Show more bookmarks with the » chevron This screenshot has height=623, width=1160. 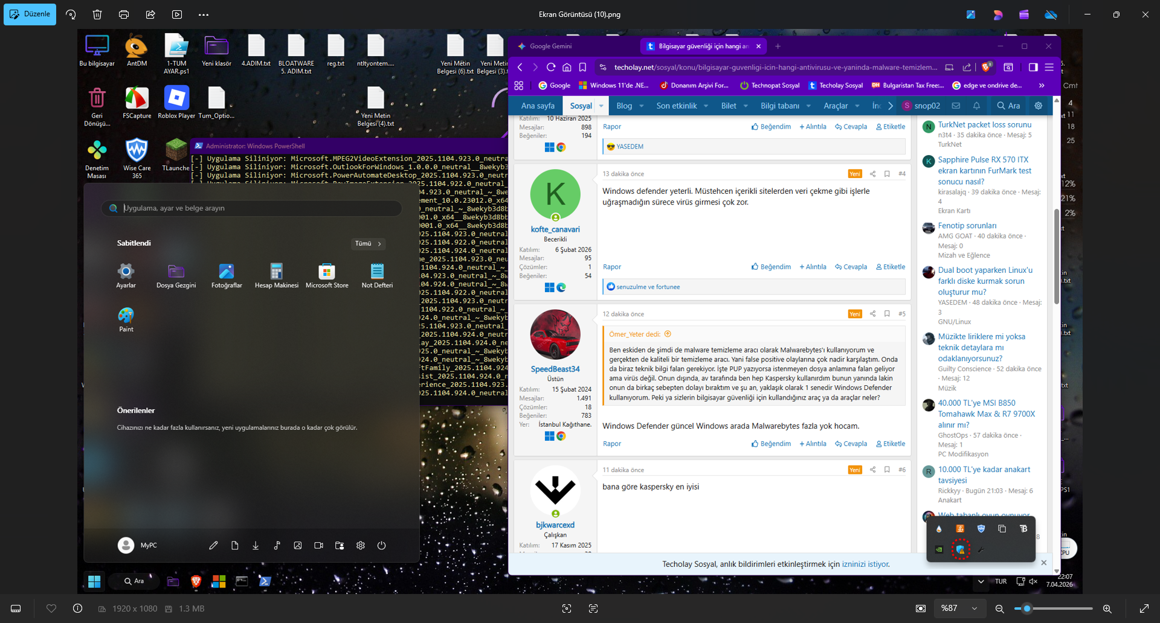click(1042, 86)
